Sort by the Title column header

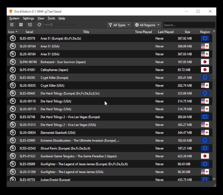coord(86,32)
